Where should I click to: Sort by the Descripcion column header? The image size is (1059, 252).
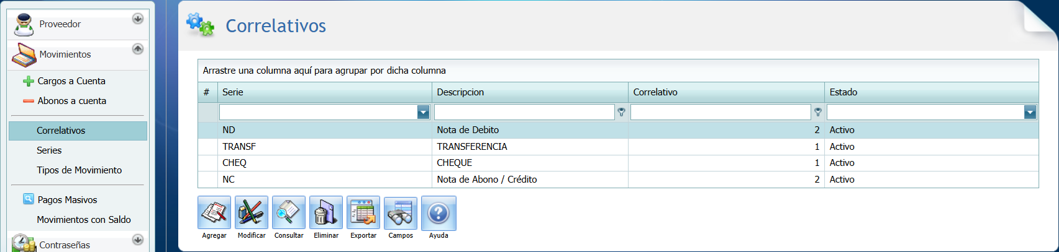pos(530,92)
